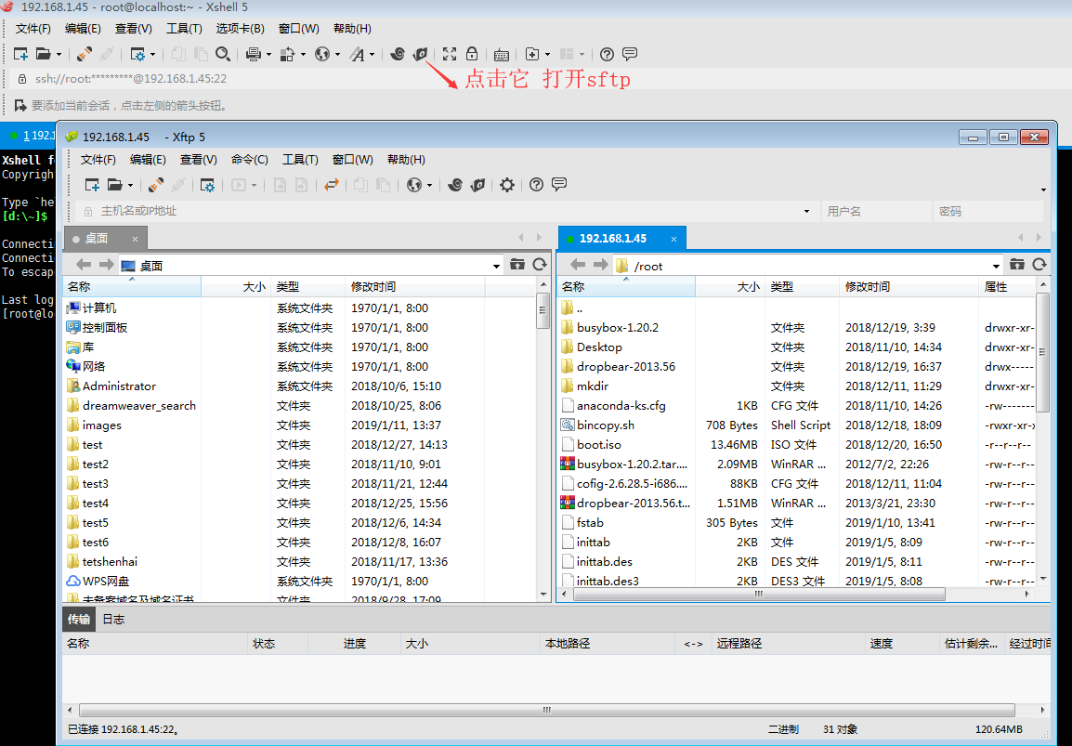Click the Reconnect icon in Xftp toolbar
Viewport: 1072px width, 746px height.
point(156,185)
